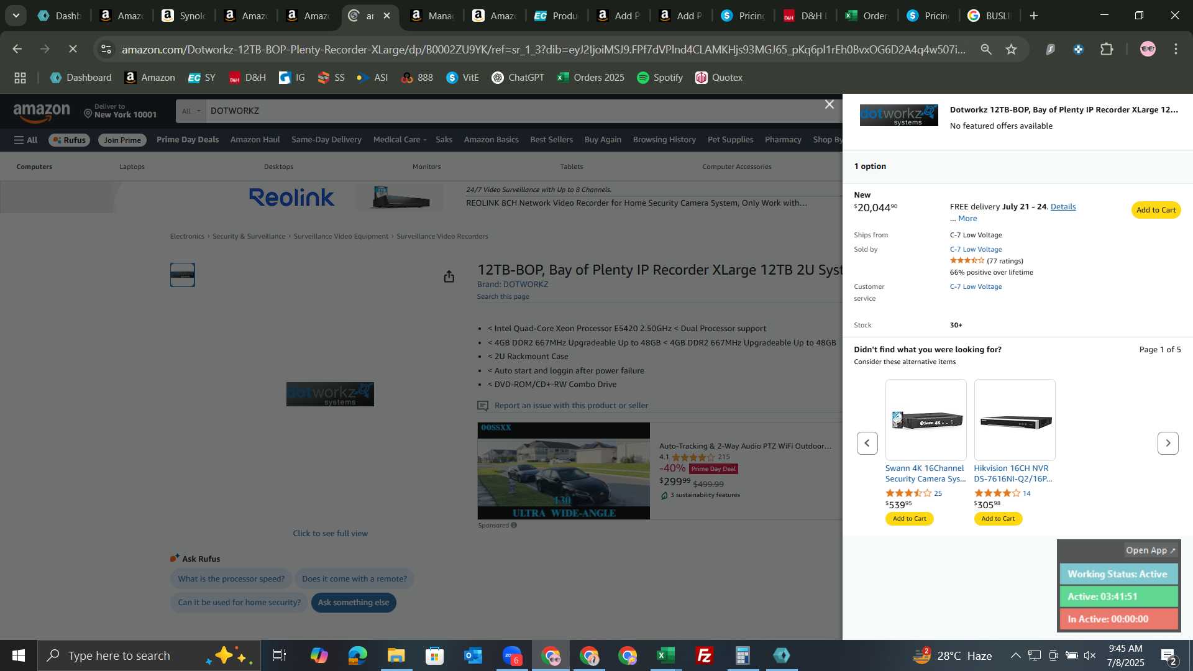The height and width of the screenshot is (671, 1193).
Task: Click Open App in status widget
Action: pyautogui.click(x=1150, y=550)
